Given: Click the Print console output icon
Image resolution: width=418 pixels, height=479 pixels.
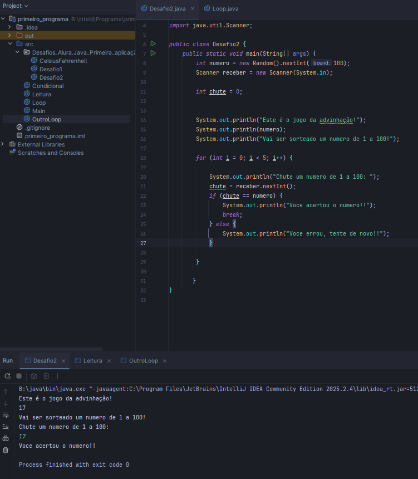Looking at the screenshot, I should [x=6, y=438].
